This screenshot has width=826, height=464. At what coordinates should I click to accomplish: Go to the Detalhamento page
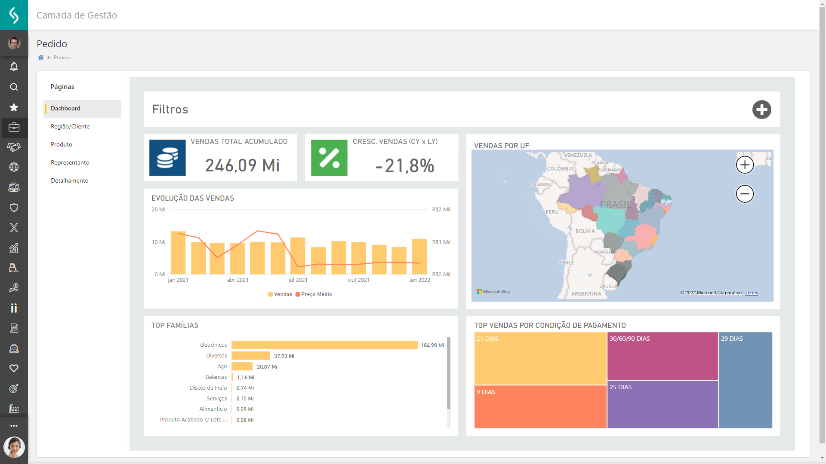pos(70,180)
